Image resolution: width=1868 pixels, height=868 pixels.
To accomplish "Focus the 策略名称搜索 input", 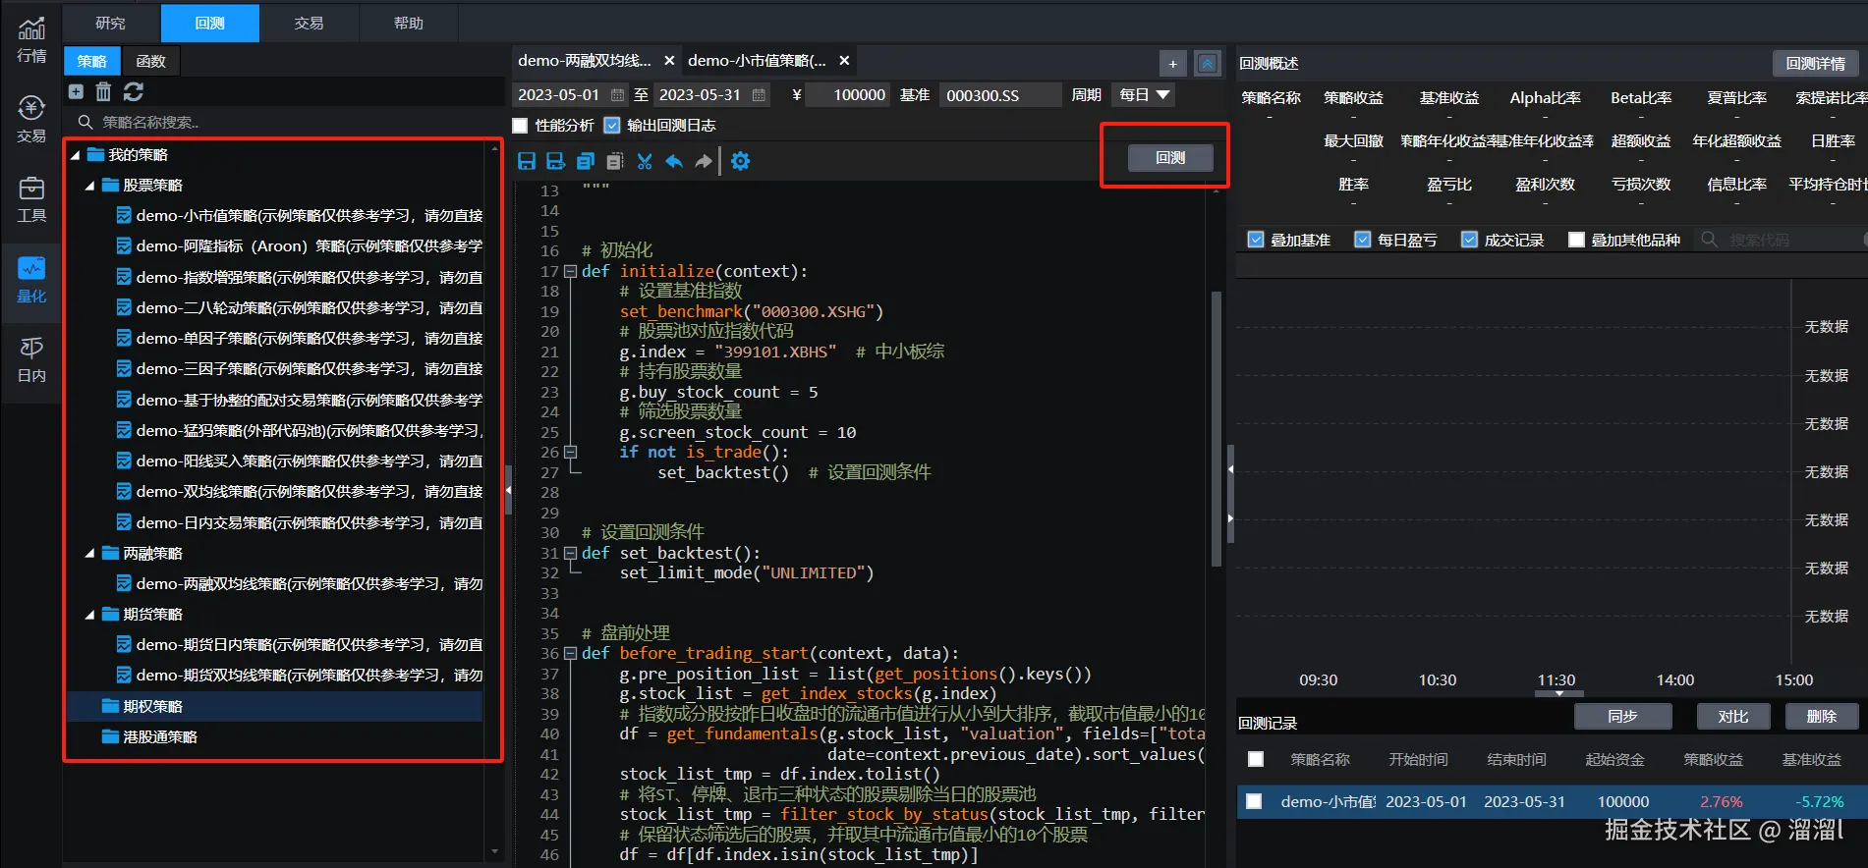I will click(x=285, y=122).
